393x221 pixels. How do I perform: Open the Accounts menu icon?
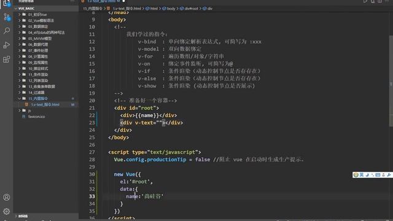click(x=7, y=197)
